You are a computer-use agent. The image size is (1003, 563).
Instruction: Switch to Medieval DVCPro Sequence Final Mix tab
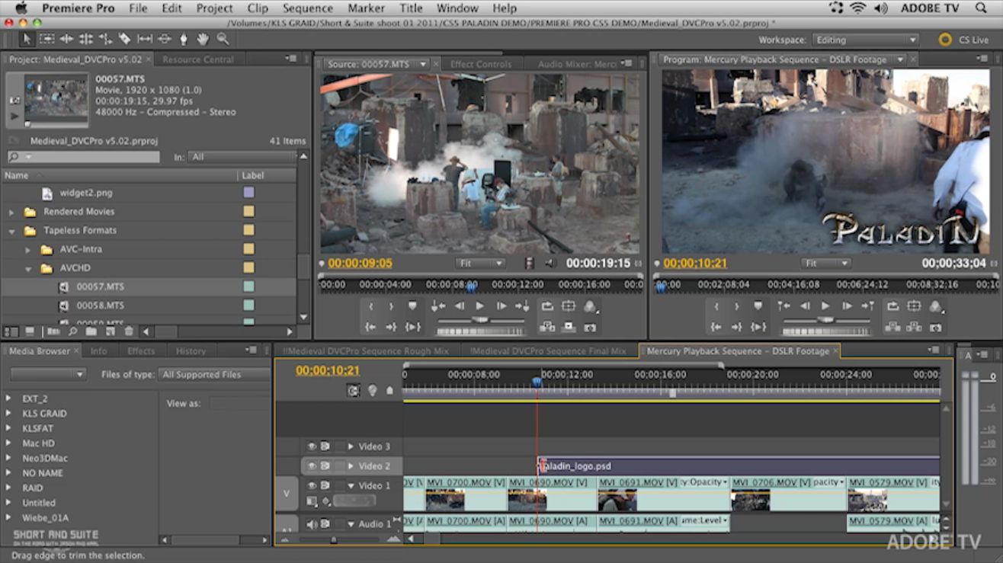tap(548, 351)
